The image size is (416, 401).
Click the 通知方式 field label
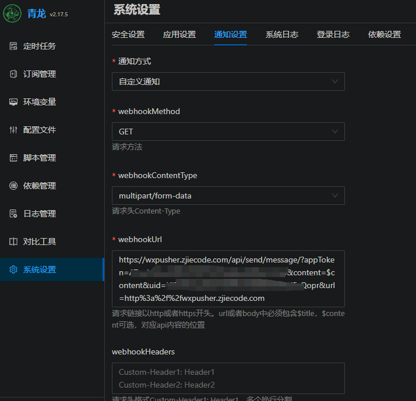(135, 62)
